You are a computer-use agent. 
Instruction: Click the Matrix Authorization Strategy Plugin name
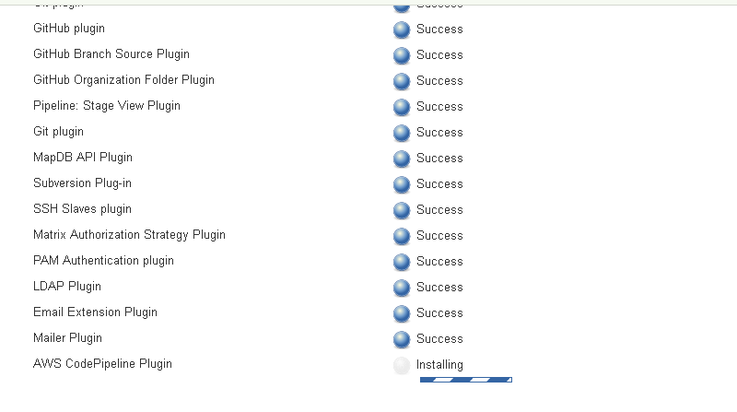(129, 235)
